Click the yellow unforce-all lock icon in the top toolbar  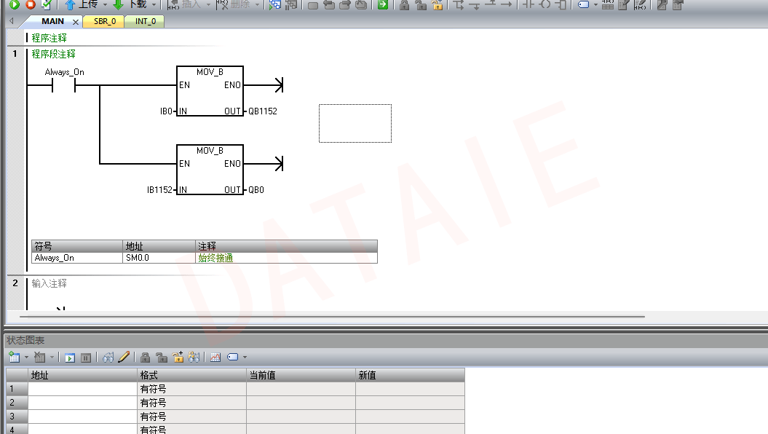pos(437,5)
